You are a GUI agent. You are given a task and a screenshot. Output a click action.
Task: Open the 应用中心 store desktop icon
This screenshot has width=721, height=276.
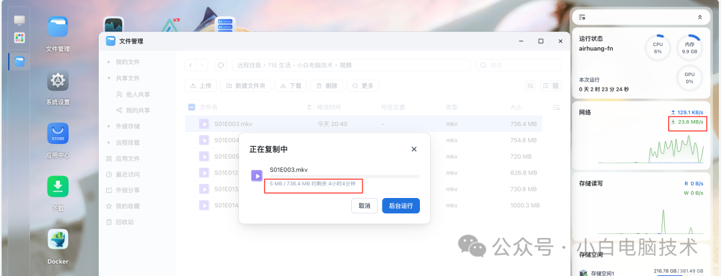[x=58, y=133]
